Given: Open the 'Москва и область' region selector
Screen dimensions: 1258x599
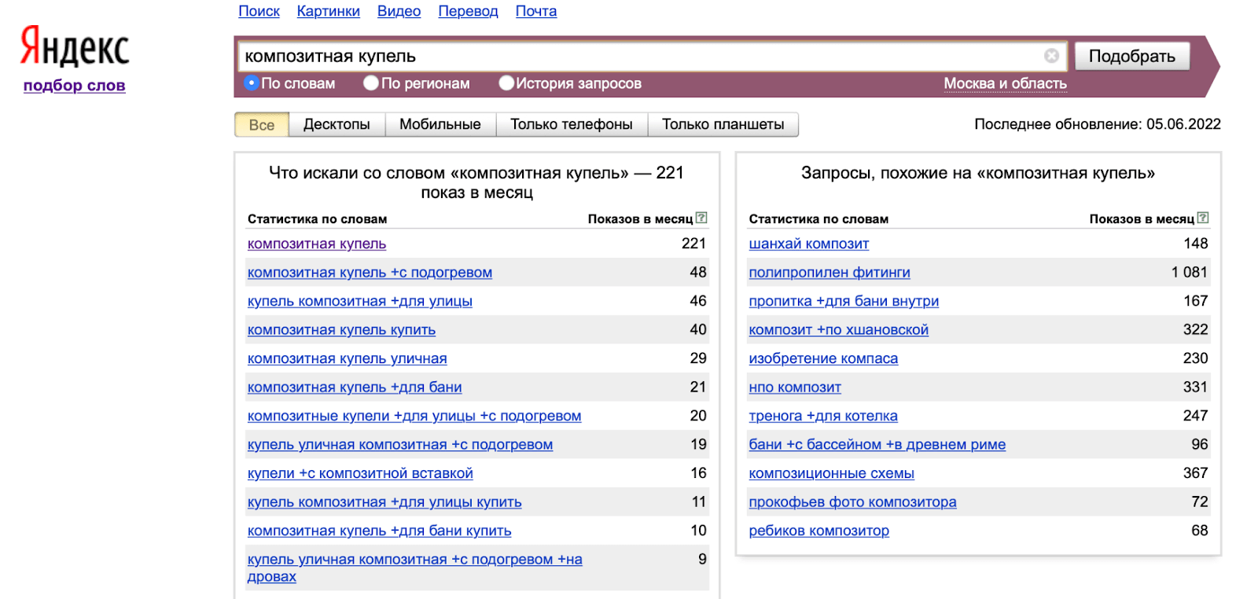Looking at the screenshot, I should coord(1005,83).
